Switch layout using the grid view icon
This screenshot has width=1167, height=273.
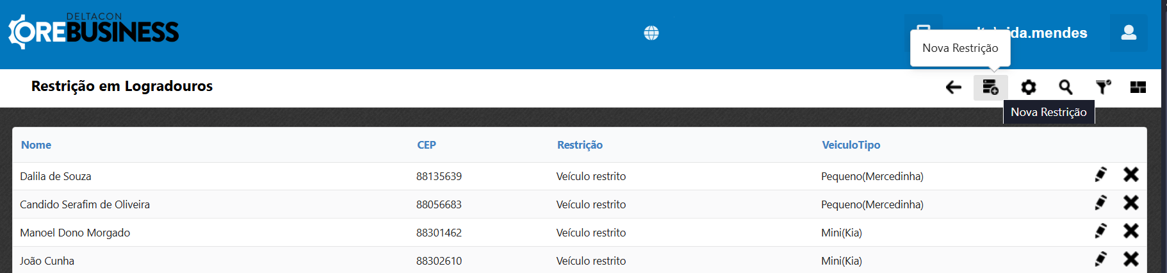[x=1138, y=87]
